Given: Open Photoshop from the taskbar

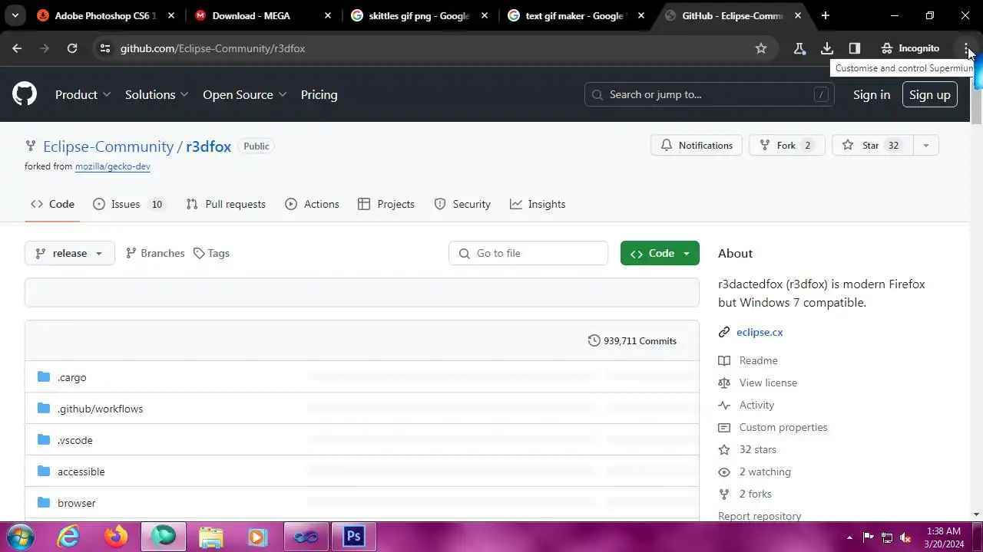Looking at the screenshot, I should [354, 537].
